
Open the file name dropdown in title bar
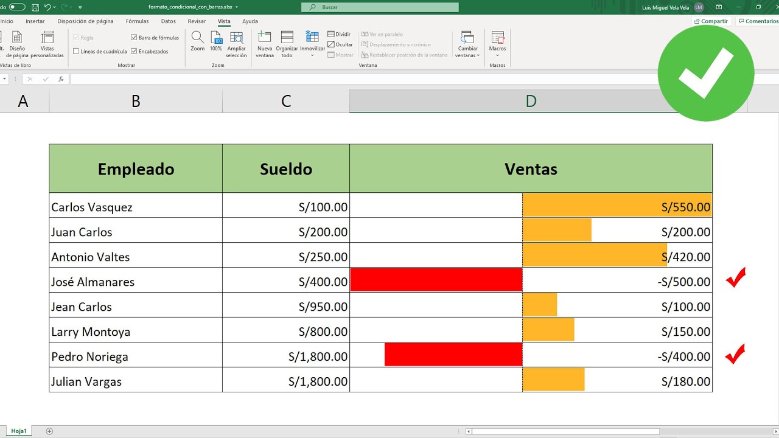coord(236,7)
